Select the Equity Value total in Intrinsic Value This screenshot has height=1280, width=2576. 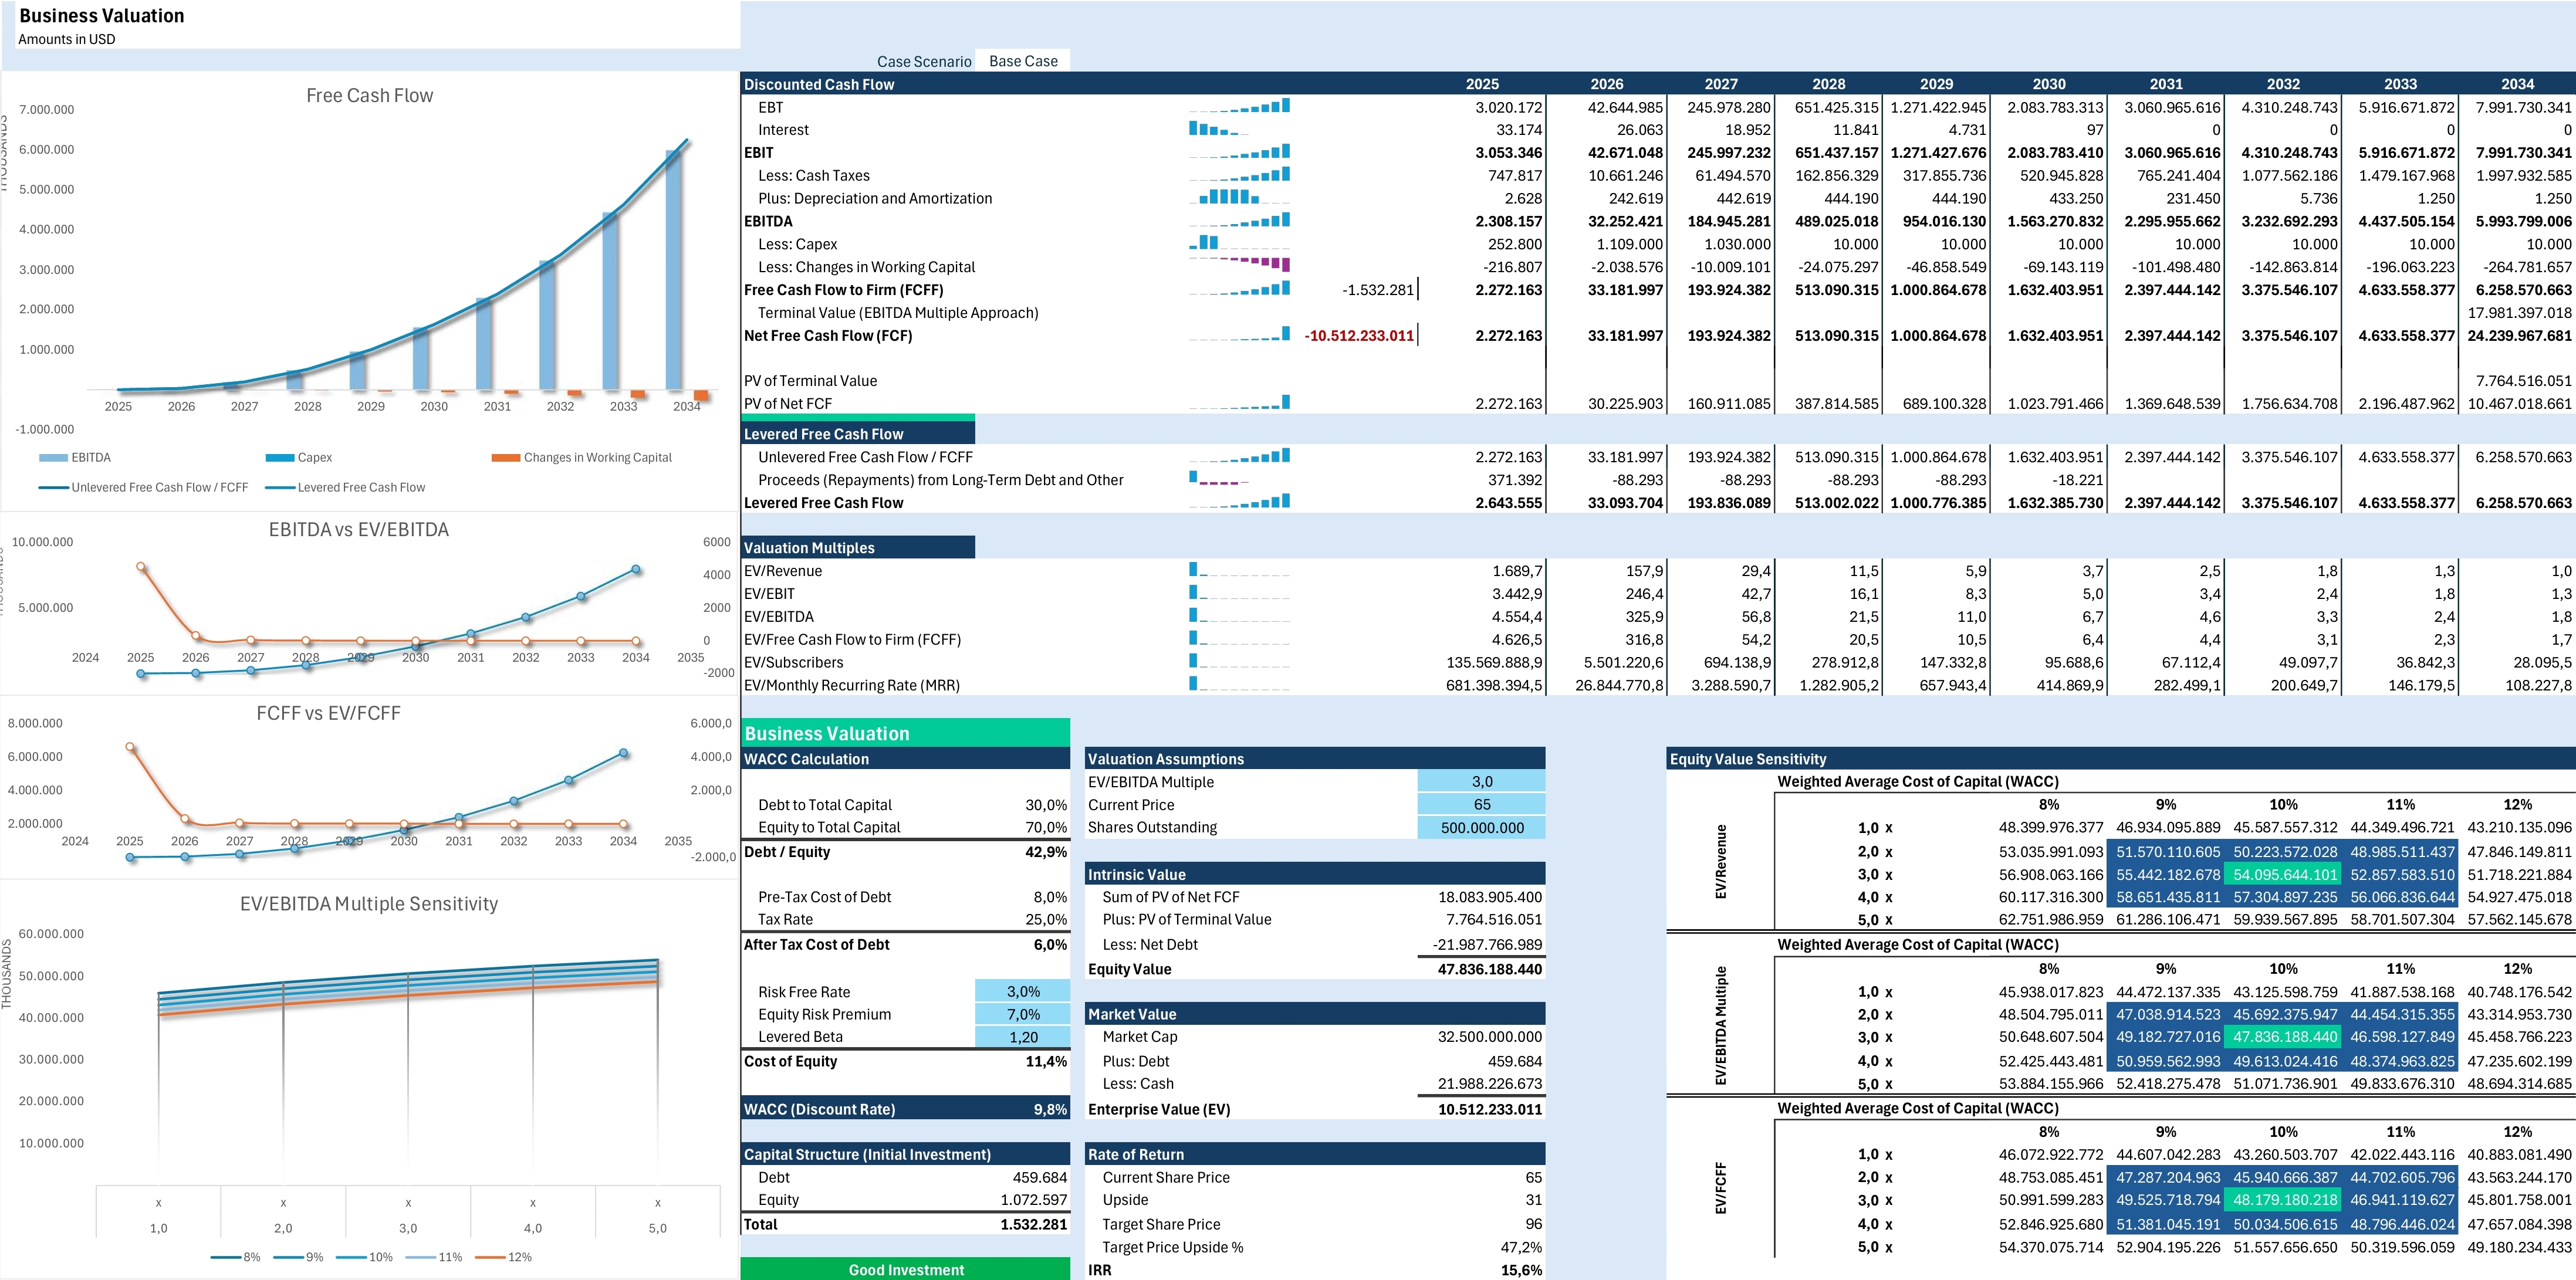pos(1489,969)
